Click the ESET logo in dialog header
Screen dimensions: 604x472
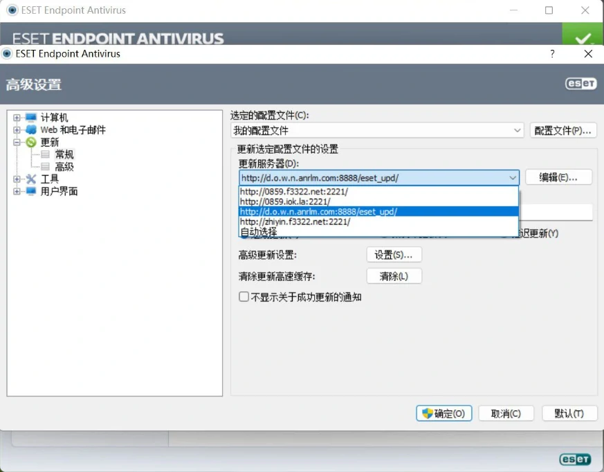click(x=580, y=84)
